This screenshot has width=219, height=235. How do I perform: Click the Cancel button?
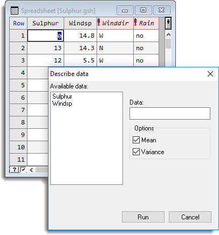(x=190, y=217)
